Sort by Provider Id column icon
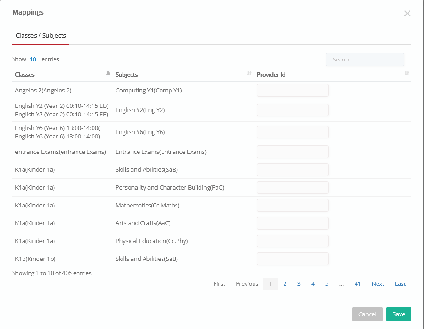This screenshot has width=424, height=329. [407, 73]
